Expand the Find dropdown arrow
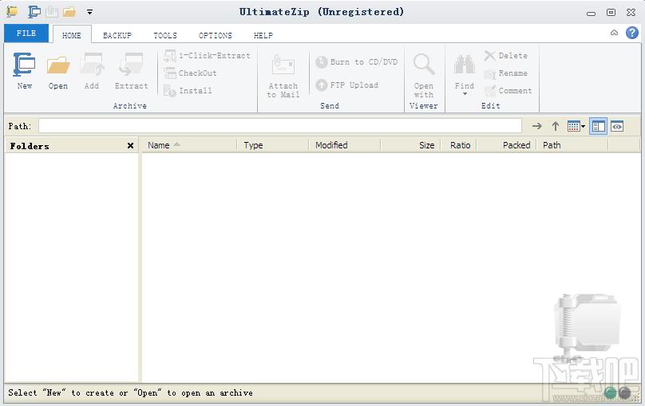Screen dimensions: 645x406 coord(465,94)
